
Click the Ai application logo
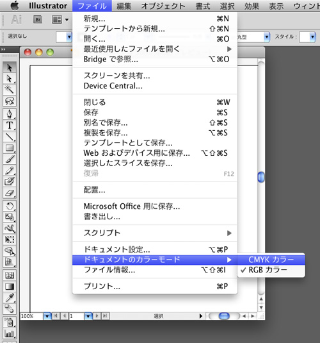16,19
